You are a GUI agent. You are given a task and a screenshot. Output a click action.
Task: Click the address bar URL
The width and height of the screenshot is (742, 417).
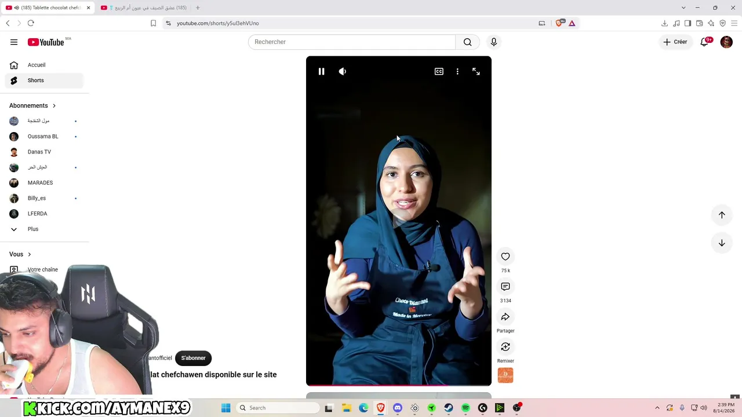click(218, 23)
